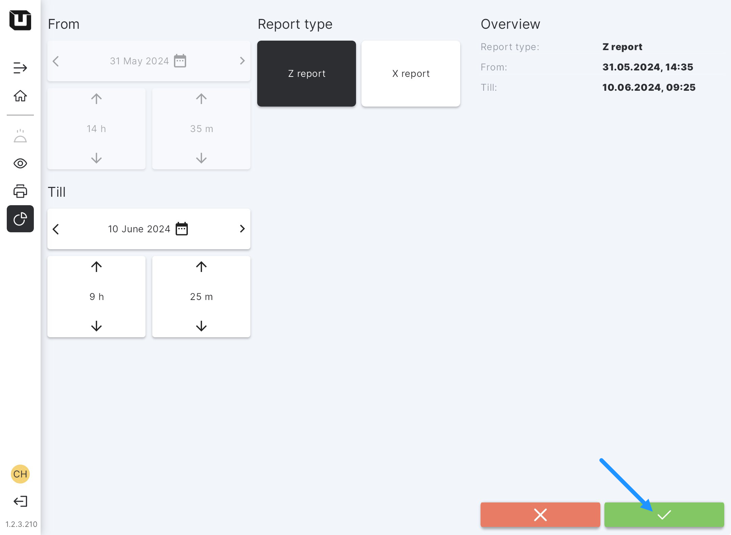Cancel with the red X button
Image resolution: width=731 pixels, height=535 pixels.
(x=540, y=515)
